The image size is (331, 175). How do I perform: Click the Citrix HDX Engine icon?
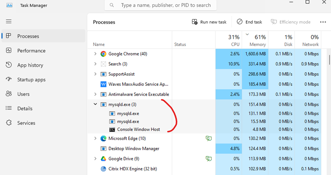(103, 169)
